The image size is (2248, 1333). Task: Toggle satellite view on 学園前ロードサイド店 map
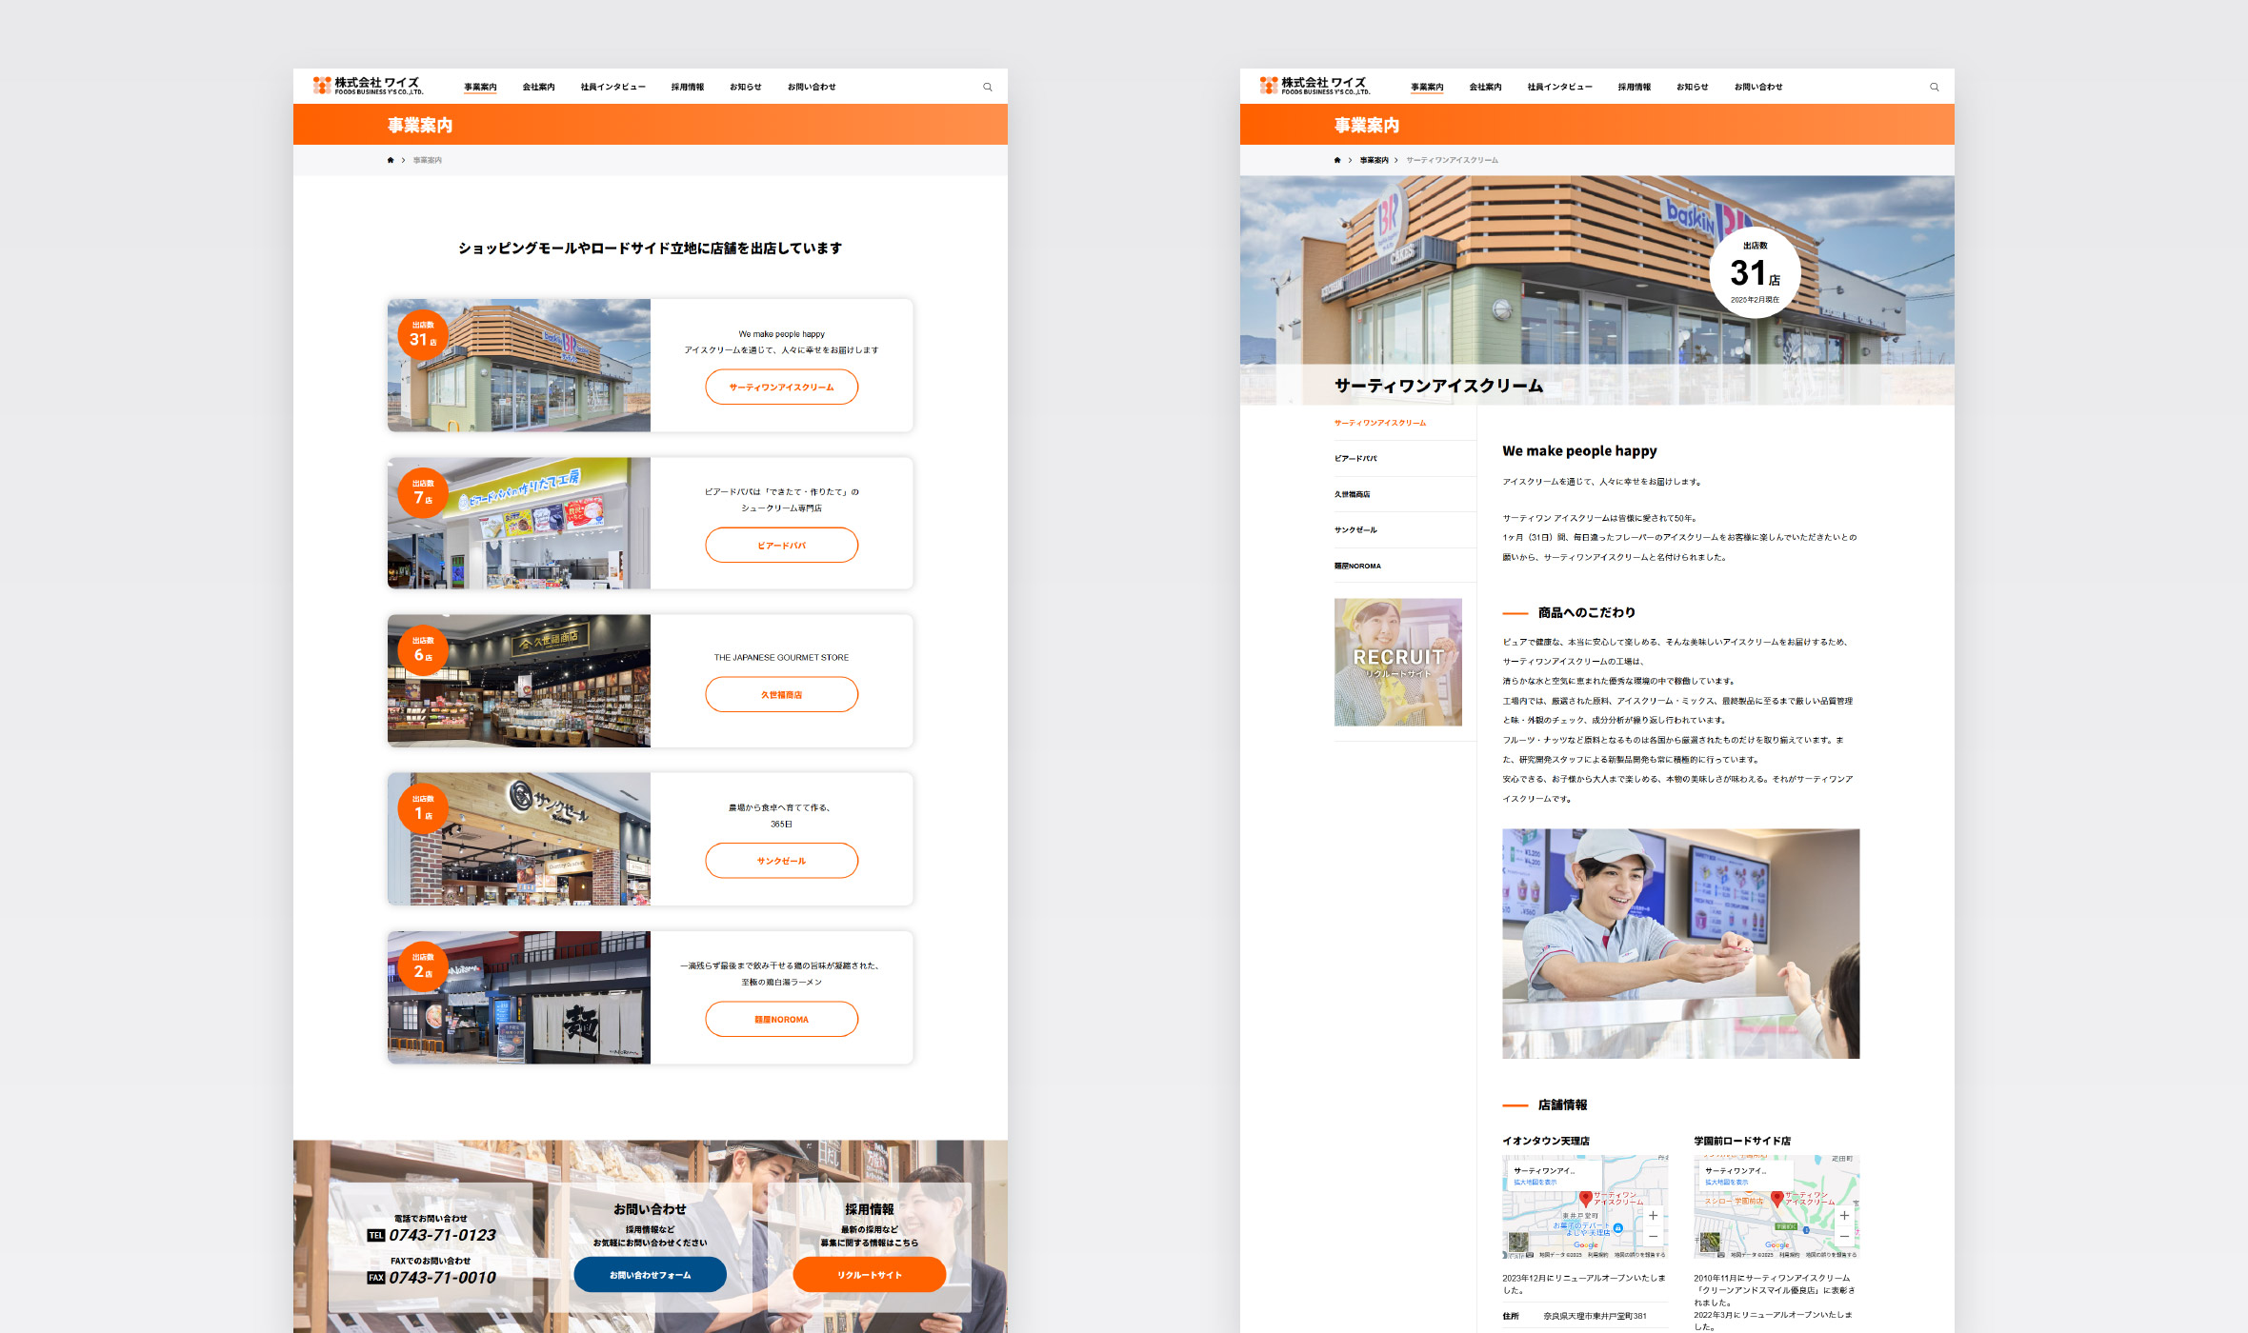(x=1710, y=1242)
